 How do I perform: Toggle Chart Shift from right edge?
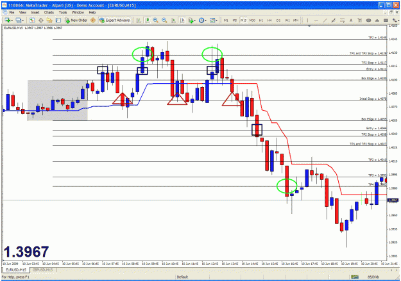click(x=182, y=20)
